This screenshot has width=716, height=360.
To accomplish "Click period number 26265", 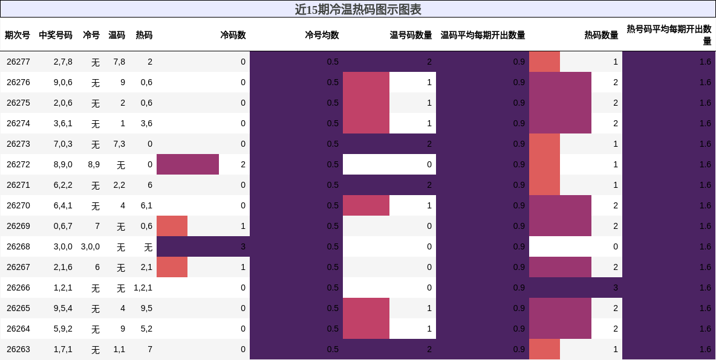I will click(18, 308).
